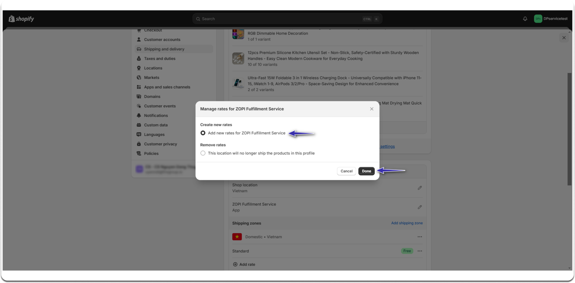The image size is (575, 283).
Task: Click the Customer accounts person icon
Action: (139, 40)
